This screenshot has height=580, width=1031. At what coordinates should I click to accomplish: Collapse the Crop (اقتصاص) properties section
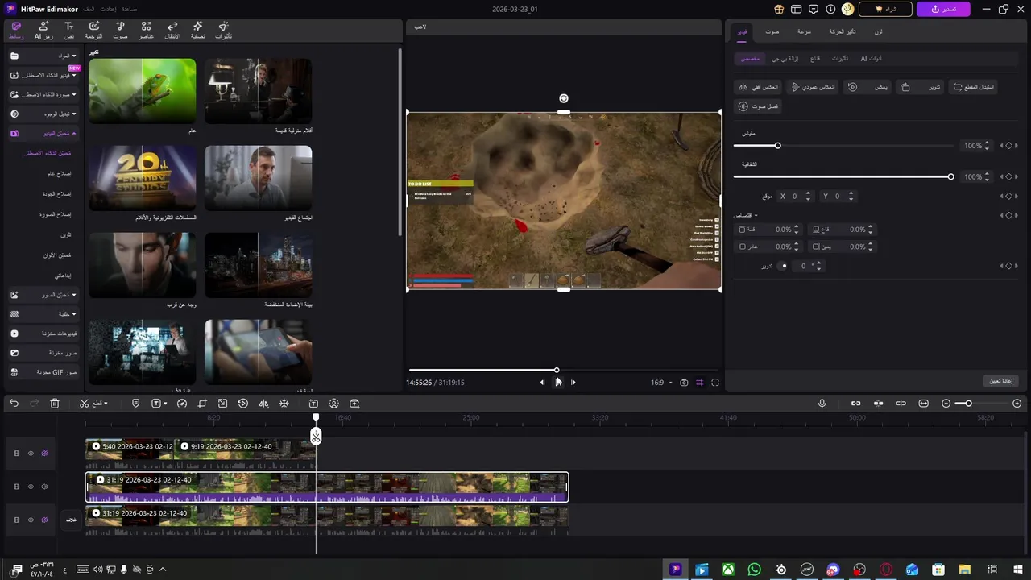click(746, 216)
